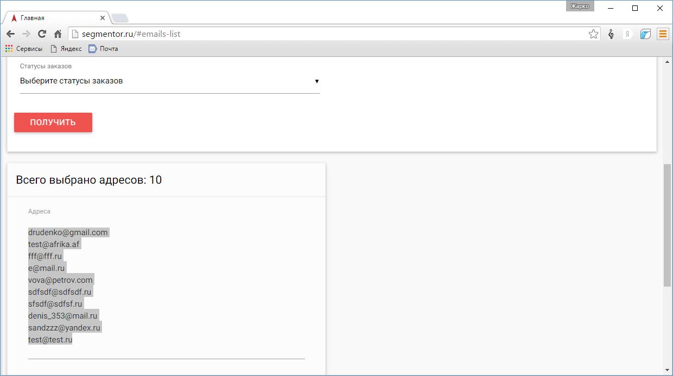Click the page vertical scrollbar thumb
The width and height of the screenshot is (673, 376).
pyautogui.click(x=667, y=225)
